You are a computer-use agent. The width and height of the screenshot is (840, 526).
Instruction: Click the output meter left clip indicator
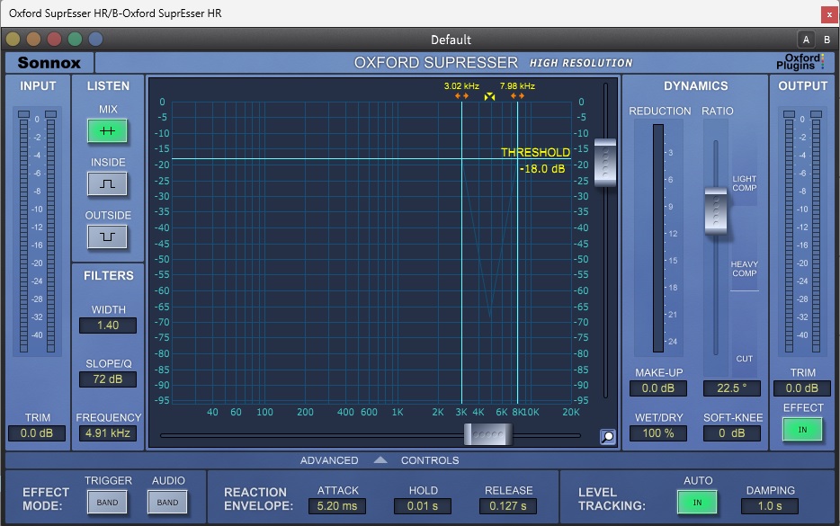pyautogui.click(x=789, y=114)
